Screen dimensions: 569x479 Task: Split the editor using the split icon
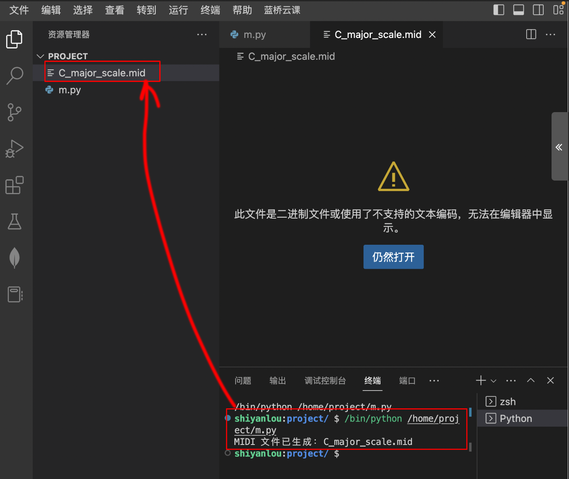[531, 34]
